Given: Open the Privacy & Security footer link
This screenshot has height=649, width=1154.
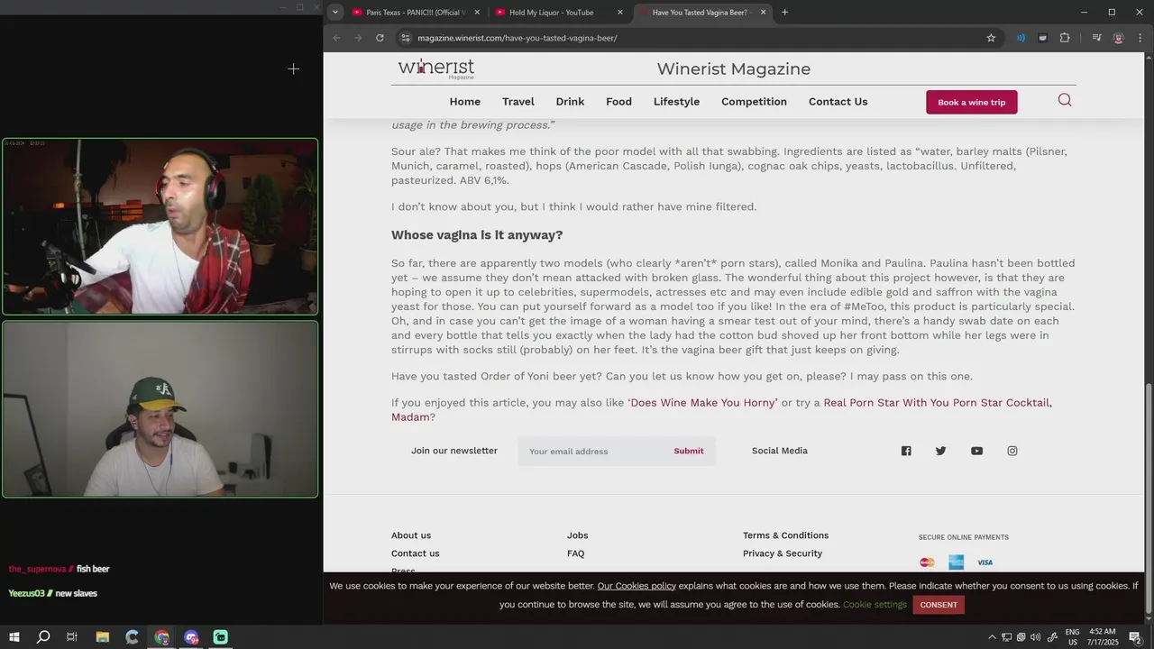Looking at the screenshot, I should click(x=783, y=553).
